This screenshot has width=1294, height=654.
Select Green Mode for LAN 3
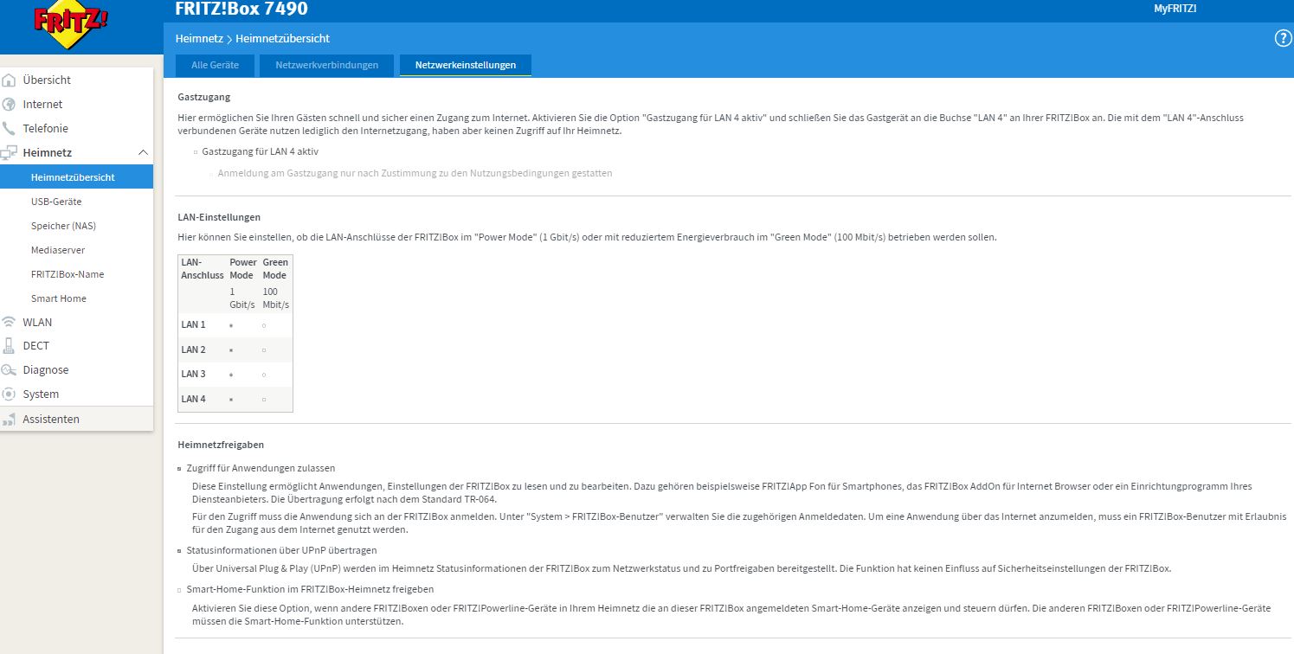tap(264, 375)
